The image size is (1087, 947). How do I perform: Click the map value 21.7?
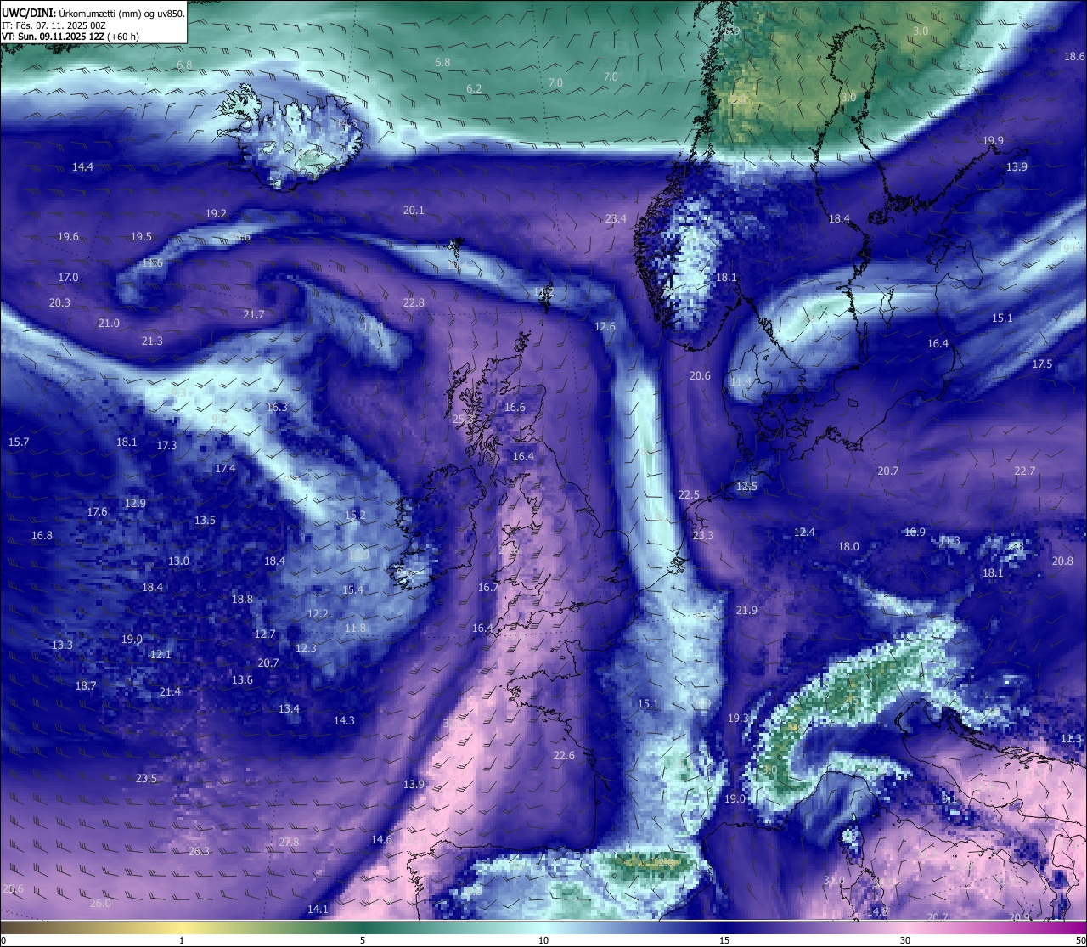(x=254, y=315)
